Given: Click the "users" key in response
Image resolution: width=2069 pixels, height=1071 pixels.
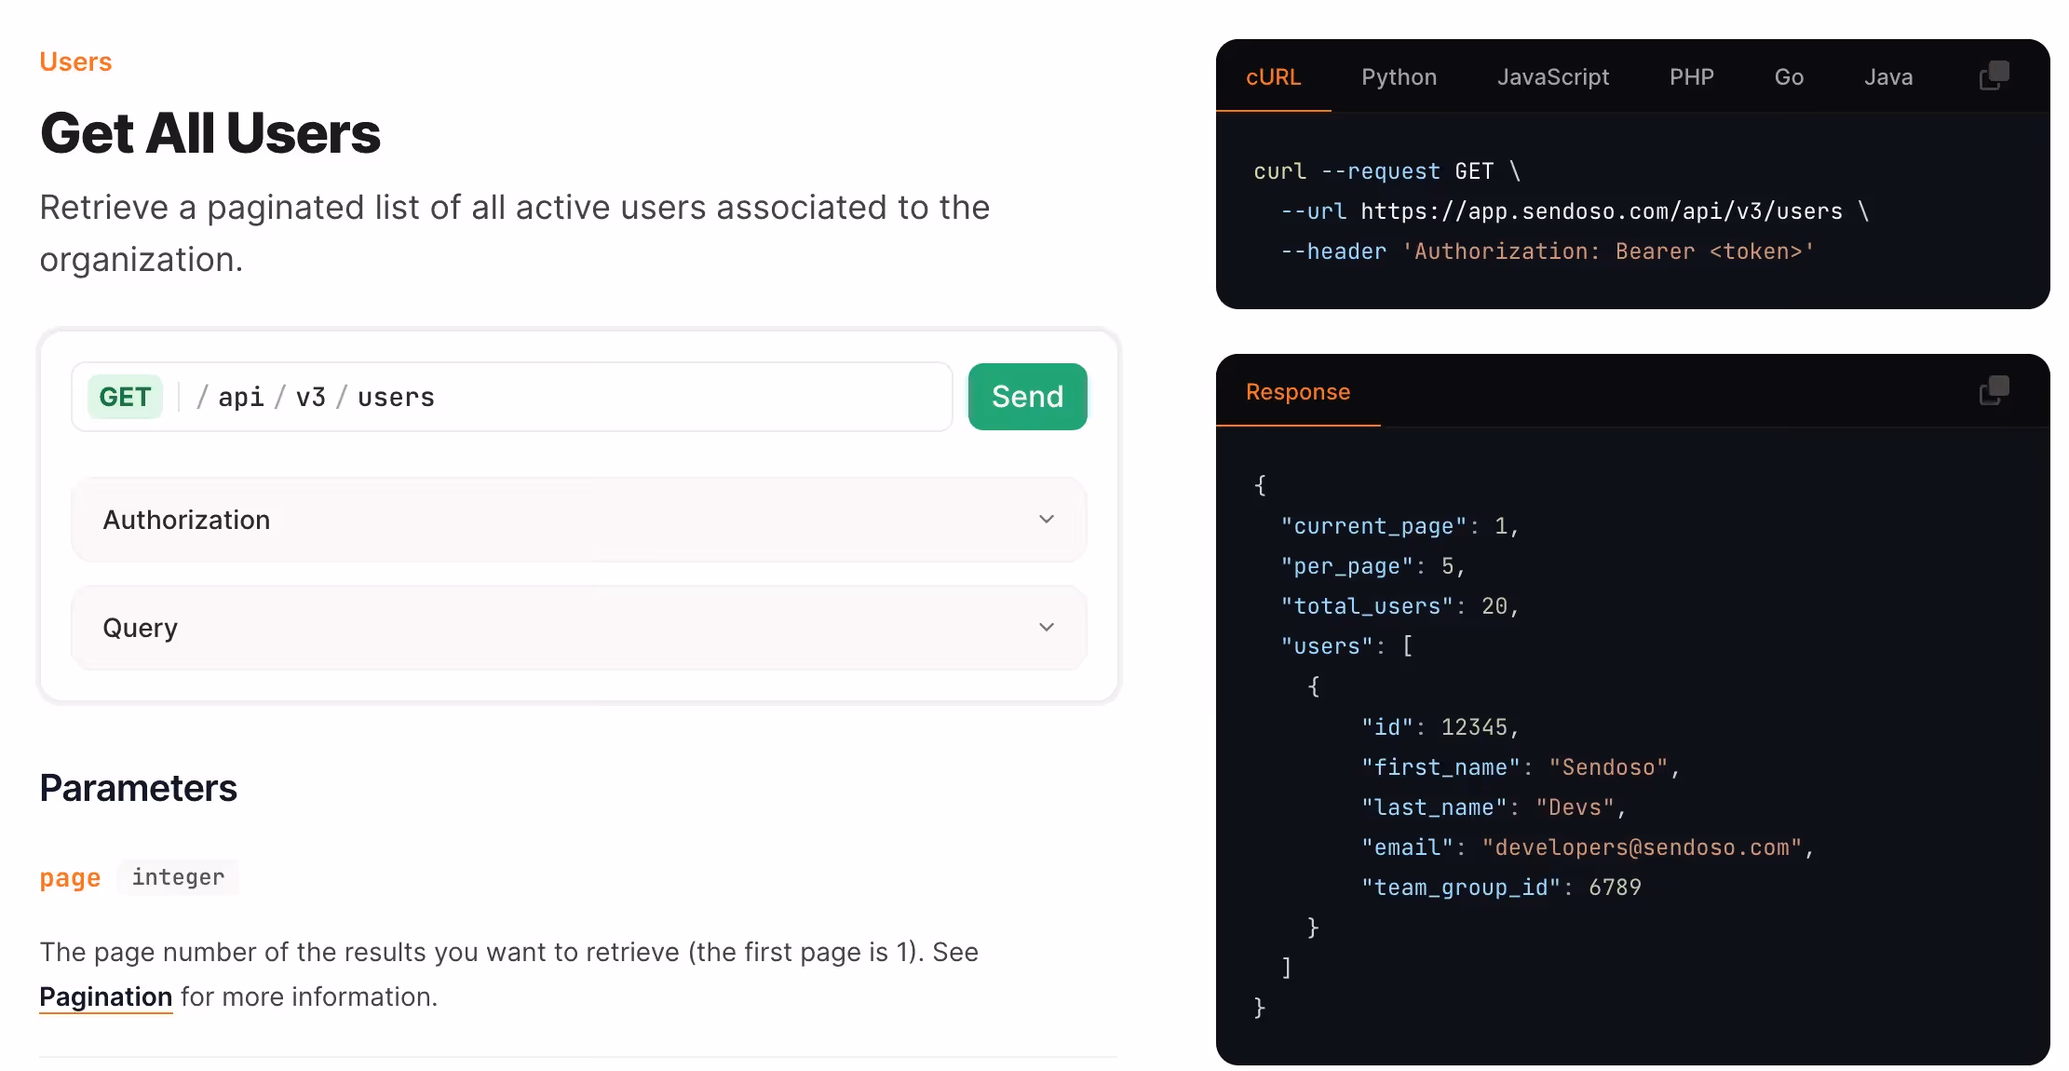Looking at the screenshot, I should 1327,646.
